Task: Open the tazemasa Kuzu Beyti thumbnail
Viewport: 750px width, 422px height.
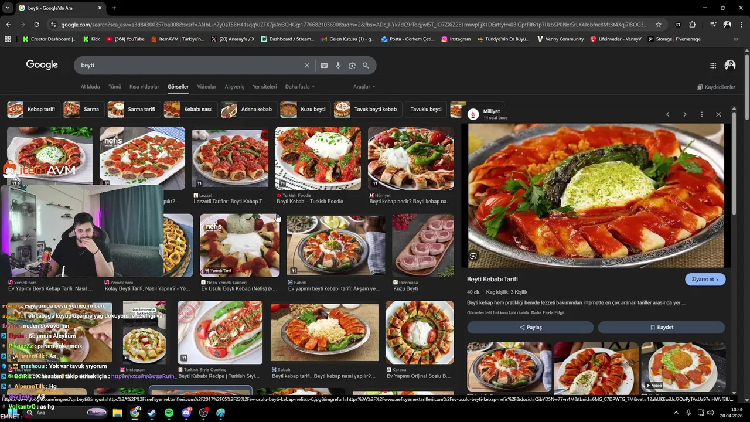Action: coord(423,246)
